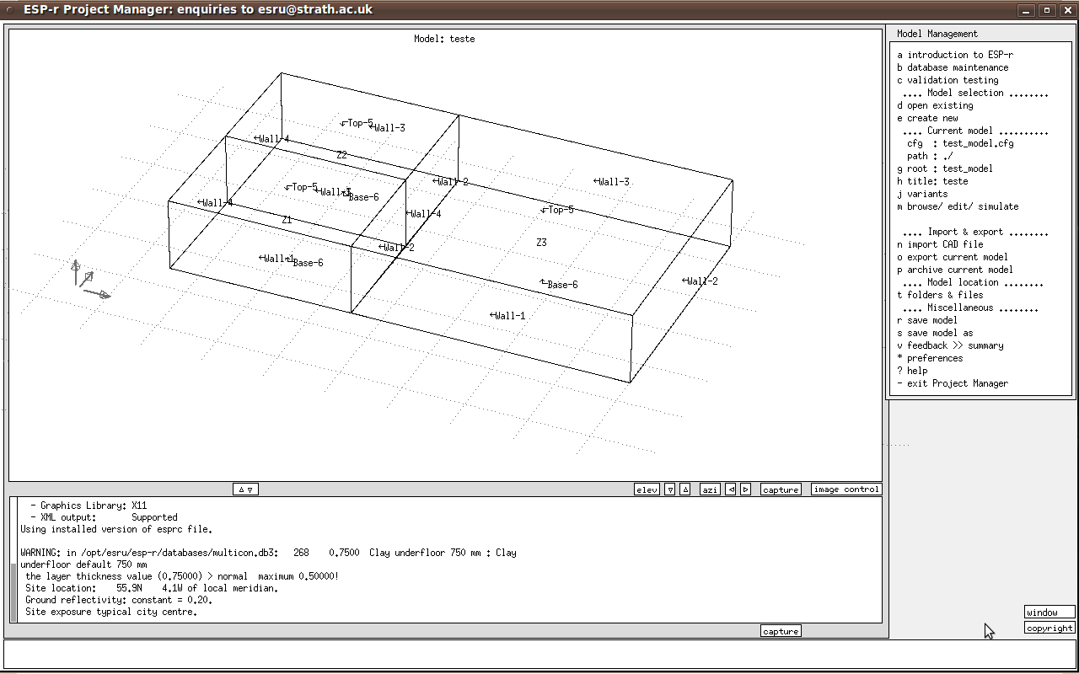The image size is (1079, 674).
Task: Click the text pane resize arrows button
Action: coord(245,489)
